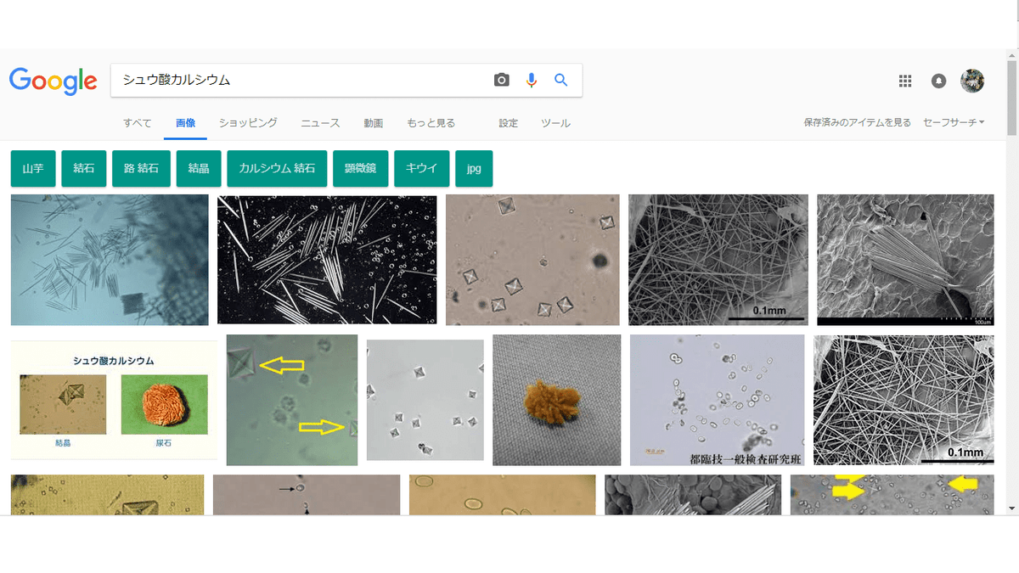Expand the もっと見る menu
Screen dimensions: 1019x573
[431, 123]
